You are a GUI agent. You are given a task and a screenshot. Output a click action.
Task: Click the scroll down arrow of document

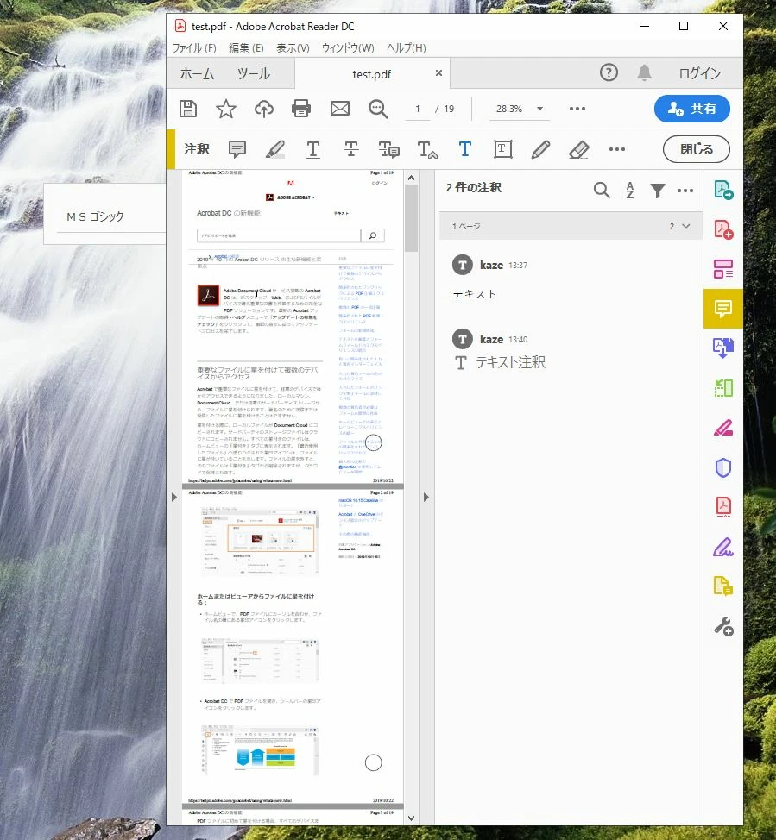click(x=412, y=818)
